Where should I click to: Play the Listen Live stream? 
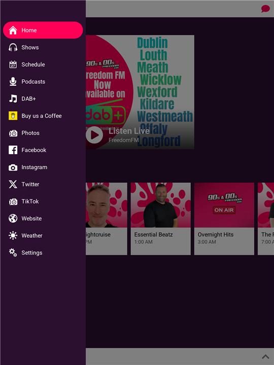click(94, 135)
